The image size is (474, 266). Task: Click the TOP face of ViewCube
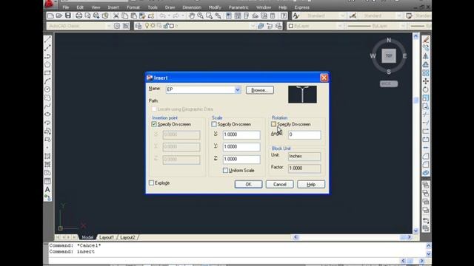pos(389,56)
